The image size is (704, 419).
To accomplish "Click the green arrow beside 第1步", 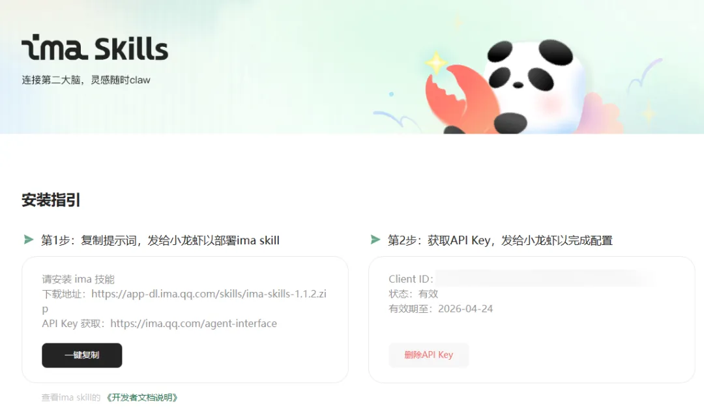I will 29,240.
